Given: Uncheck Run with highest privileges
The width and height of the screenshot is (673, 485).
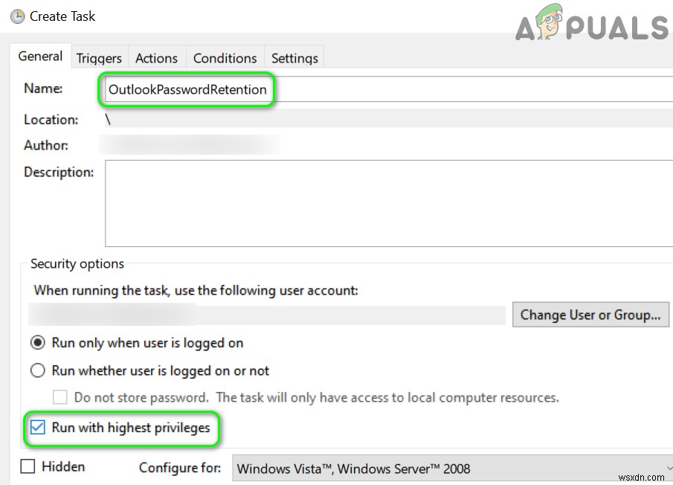Looking at the screenshot, I should (x=38, y=428).
